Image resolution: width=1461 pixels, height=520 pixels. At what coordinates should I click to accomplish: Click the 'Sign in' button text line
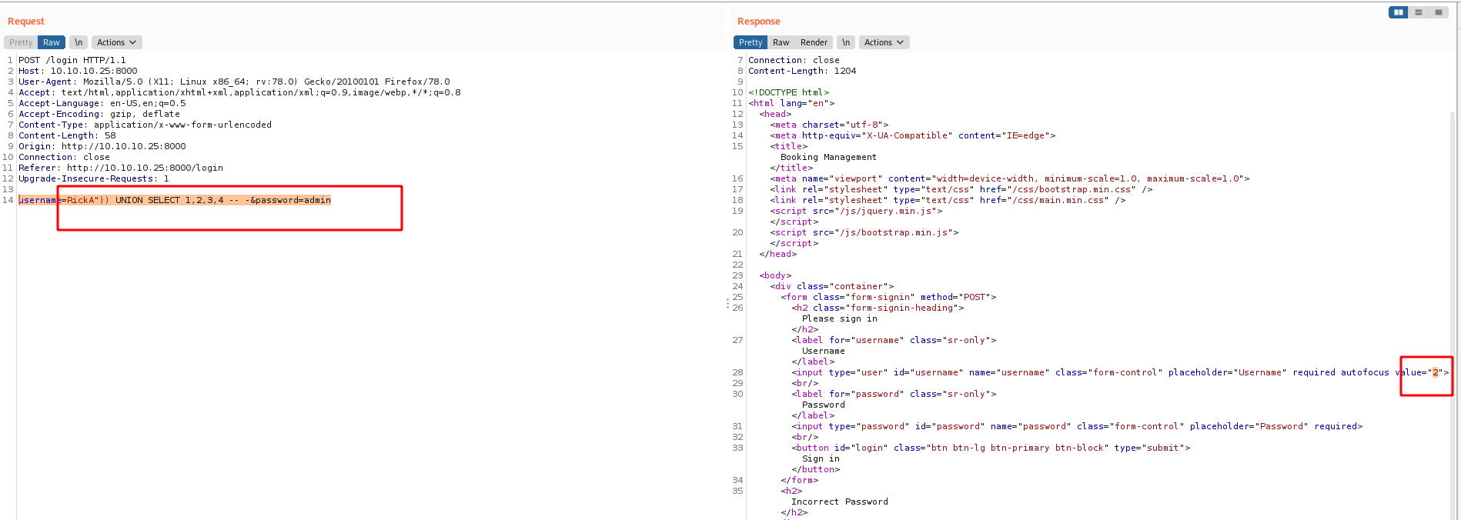pyautogui.click(x=821, y=458)
